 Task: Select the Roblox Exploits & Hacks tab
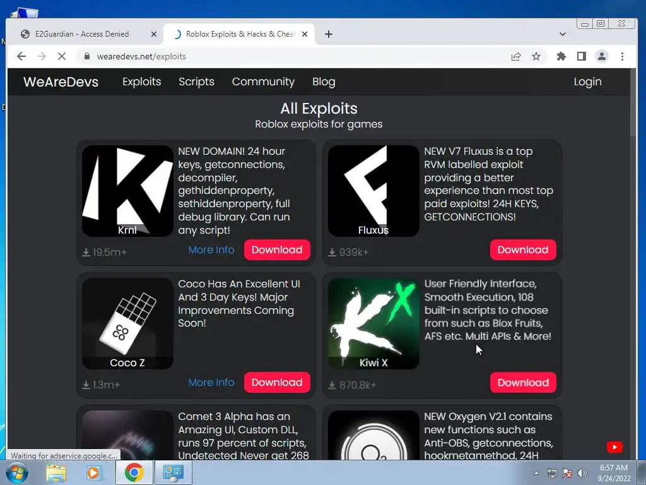[x=239, y=34]
